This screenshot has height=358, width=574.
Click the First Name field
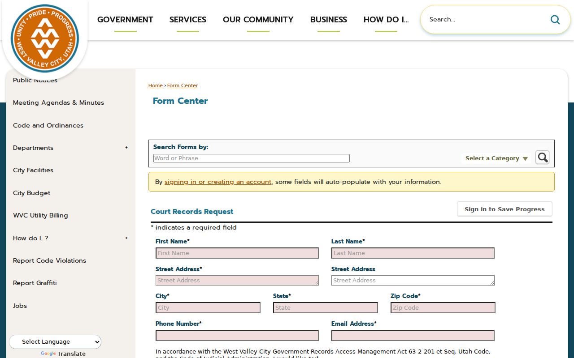(237, 253)
